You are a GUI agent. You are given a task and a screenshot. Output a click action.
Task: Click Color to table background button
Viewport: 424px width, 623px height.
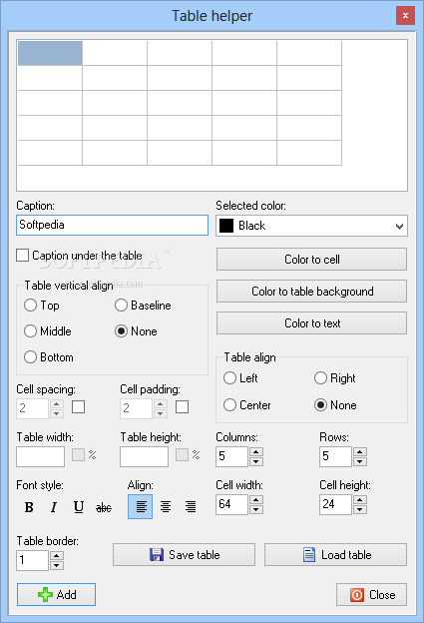tap(311, 292)
